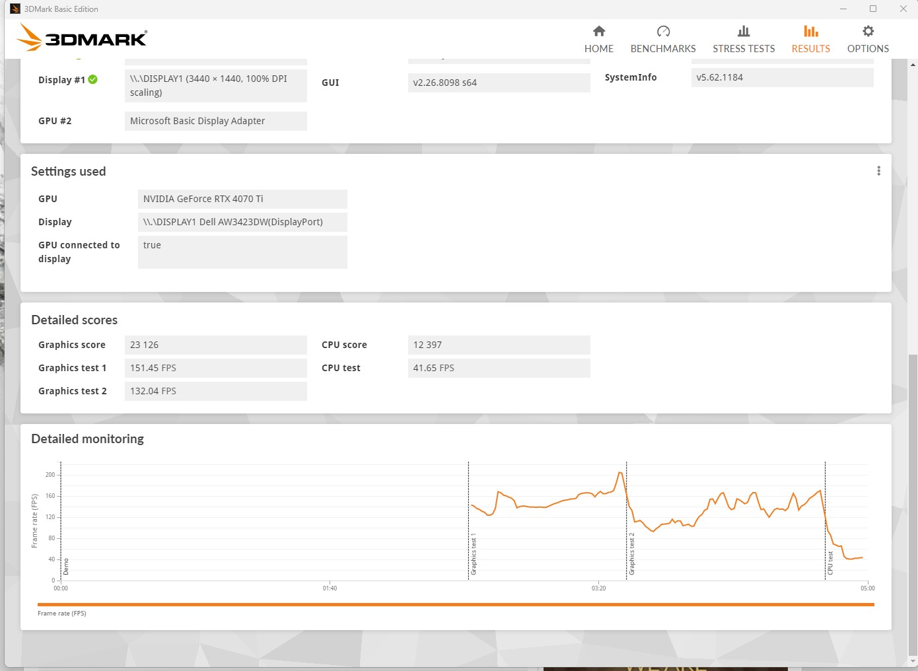Click the Graphics test 1 marker on the chart
This screenshot has height=671, width=918.
tap(473, 554)
